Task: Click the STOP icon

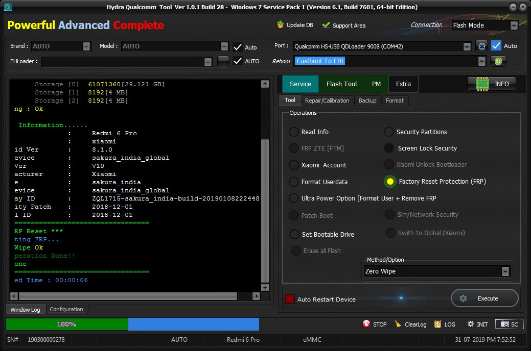Action: [366, 324]
